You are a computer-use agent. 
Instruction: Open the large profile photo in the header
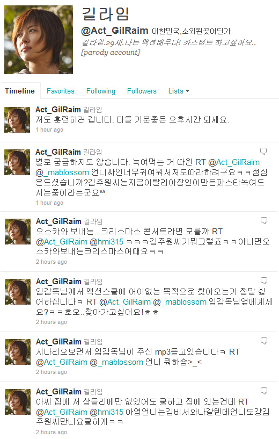pos(39,40)
